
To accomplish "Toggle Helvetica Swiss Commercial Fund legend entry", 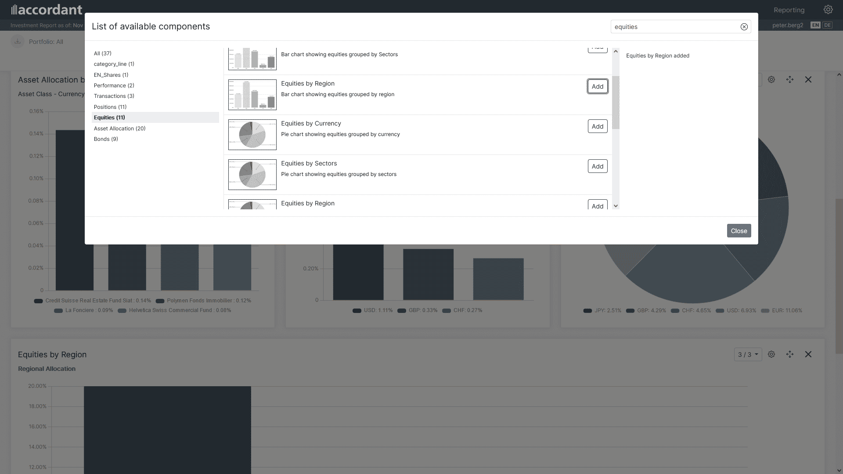I will tap(174, 310).
